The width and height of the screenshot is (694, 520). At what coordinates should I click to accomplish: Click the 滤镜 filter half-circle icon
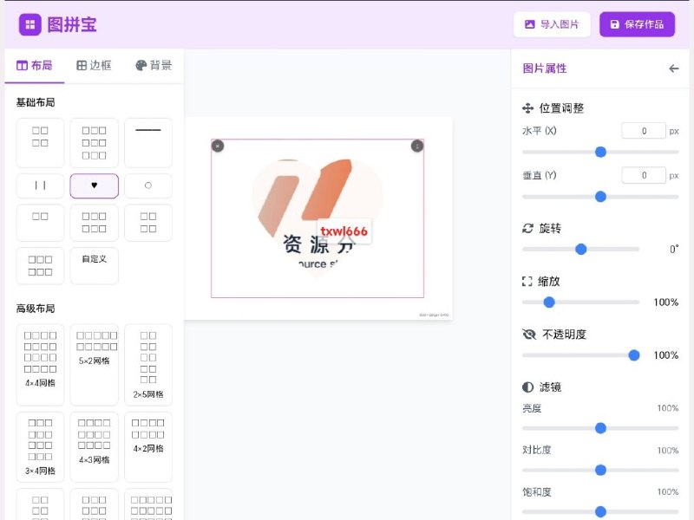[x=527, y=387]
